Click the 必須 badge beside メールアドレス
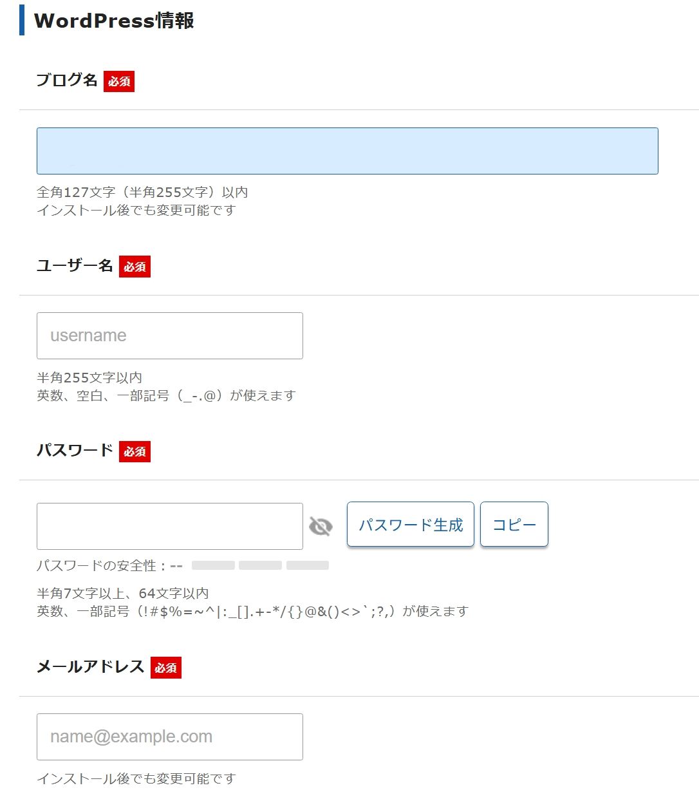The image size is (699, 799). [166, 668]
